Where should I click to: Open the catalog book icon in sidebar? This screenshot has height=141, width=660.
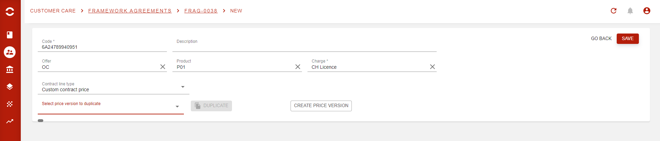(10, 35)
